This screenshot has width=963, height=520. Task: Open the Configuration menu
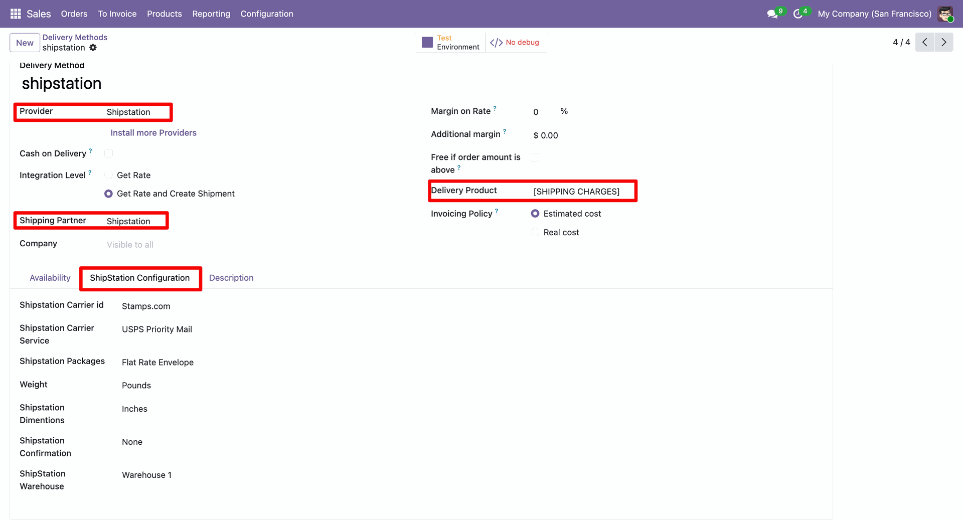click(x=267, y=14)
